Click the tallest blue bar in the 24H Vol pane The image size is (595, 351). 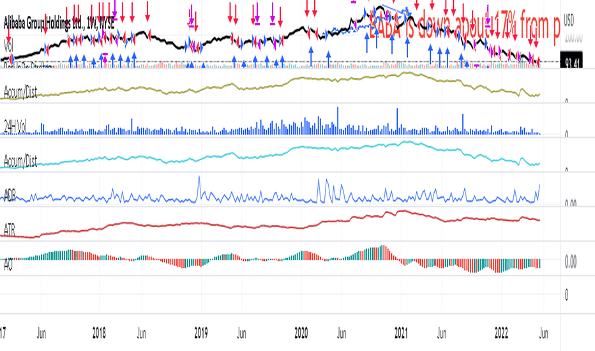(x=338, y=121)
